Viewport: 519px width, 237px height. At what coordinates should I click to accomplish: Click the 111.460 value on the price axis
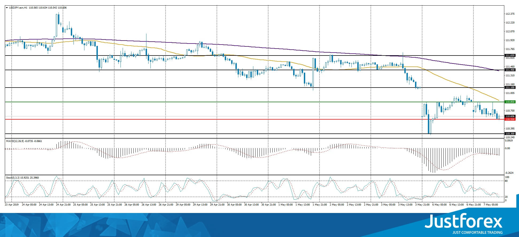point(510,67)
